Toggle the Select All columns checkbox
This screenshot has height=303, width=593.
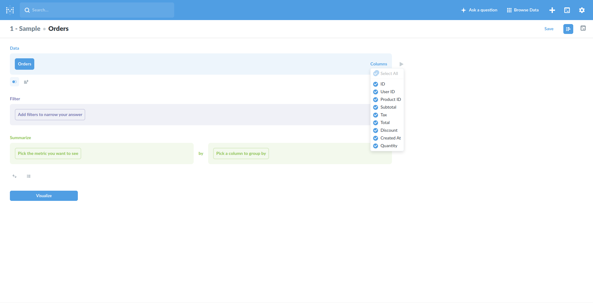click(376, 73)
